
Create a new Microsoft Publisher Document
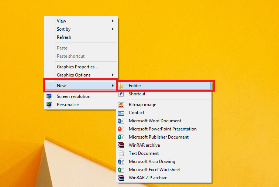pyautogui.click(x=164, y=137)
